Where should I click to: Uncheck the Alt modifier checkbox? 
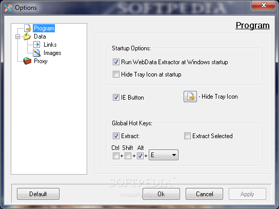point(140,156)
